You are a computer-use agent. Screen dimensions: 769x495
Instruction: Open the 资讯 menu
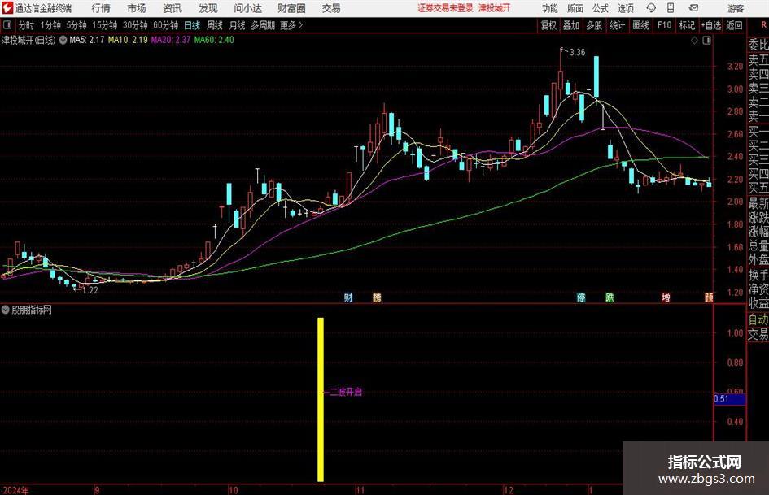coord(173,8)
